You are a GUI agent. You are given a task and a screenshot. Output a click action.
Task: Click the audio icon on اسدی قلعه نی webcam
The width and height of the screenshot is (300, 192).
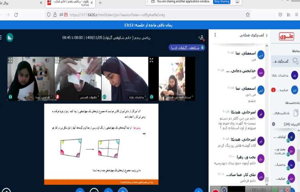tap(152, 97)
